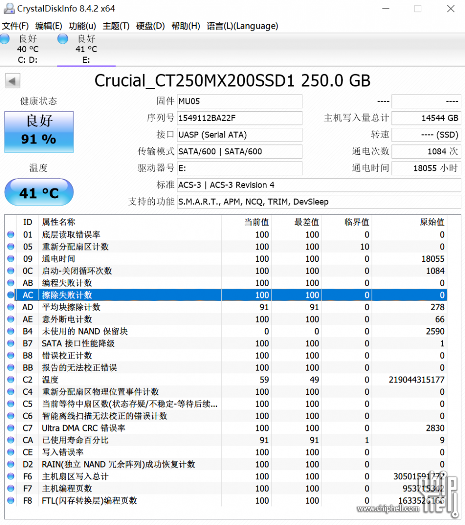The image size is (465, 525).
Task: Click status circle for attribute D2
Action: click(11, 464)
